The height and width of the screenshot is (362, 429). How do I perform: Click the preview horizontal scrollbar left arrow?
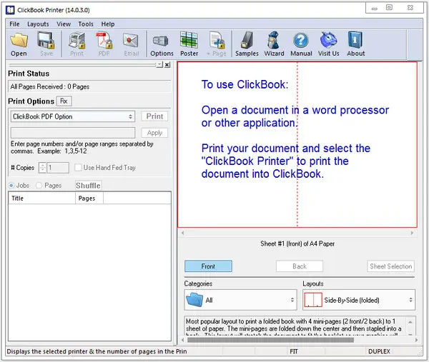coord(183,233)
